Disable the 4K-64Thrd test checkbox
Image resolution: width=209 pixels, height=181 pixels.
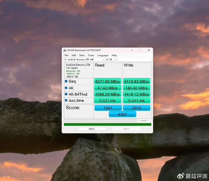tap(66, 94)
